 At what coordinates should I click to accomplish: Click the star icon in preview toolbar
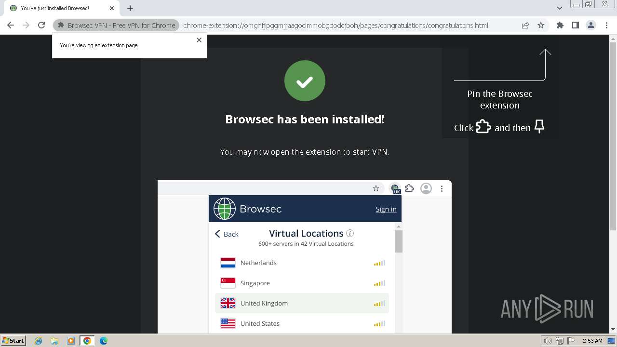coord(376,188)
